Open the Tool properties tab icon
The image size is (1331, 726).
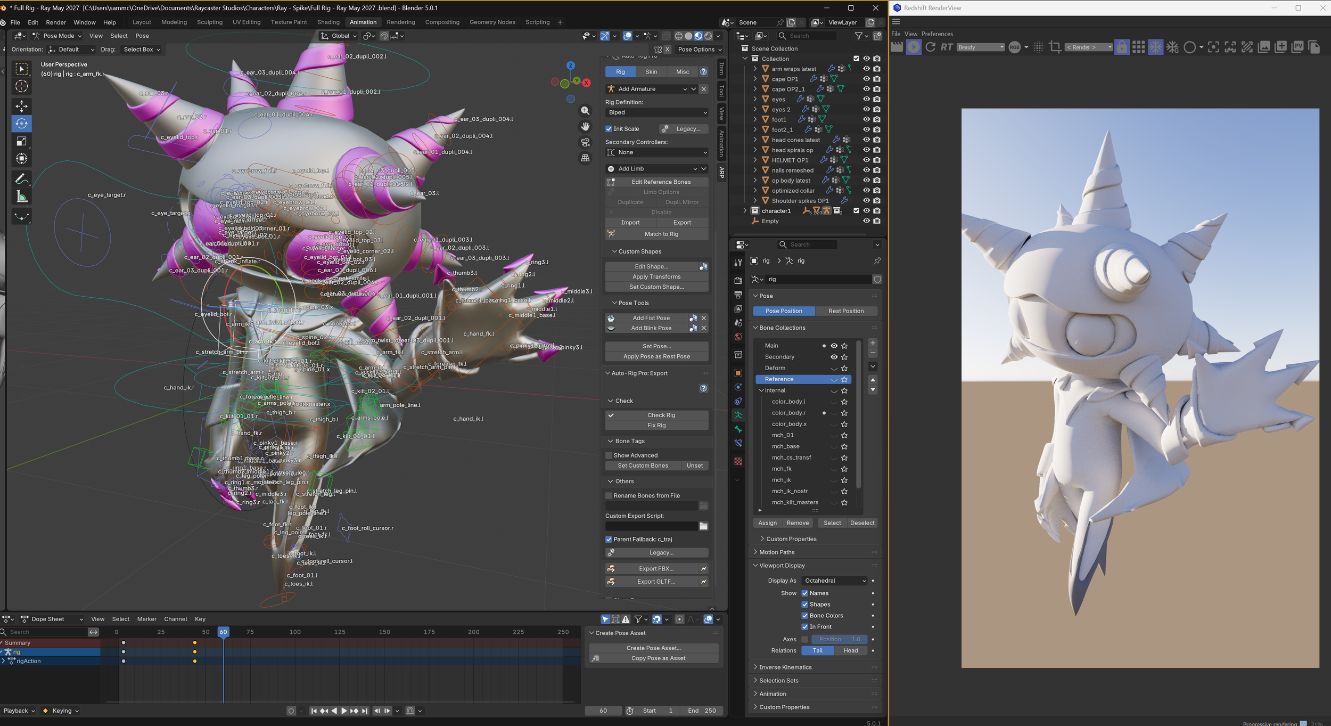click(738, 262)
